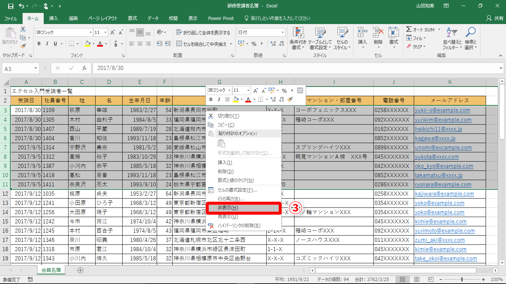
Task: Click the Undo arrow in the quick access toolbar
Action: (x=21, y=6)
